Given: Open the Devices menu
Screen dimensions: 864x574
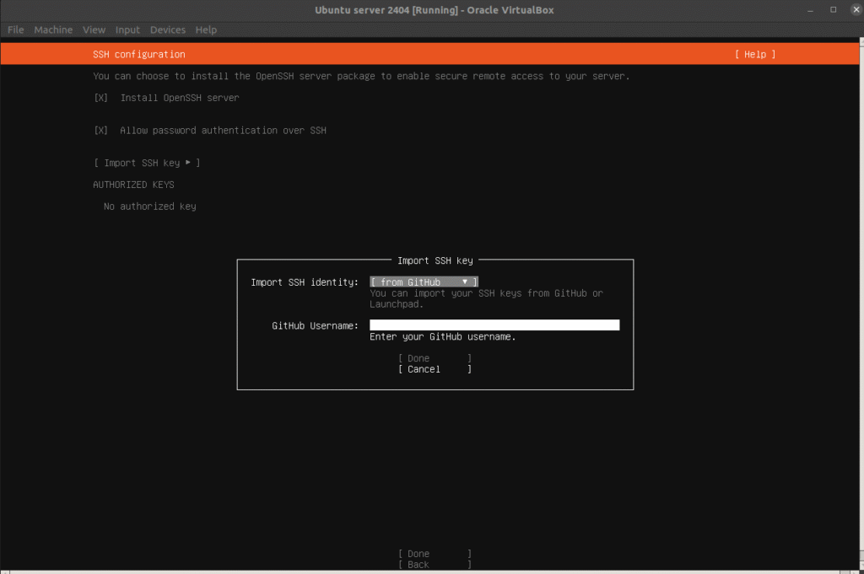Looking at the screenshot, I should [167, 30].
